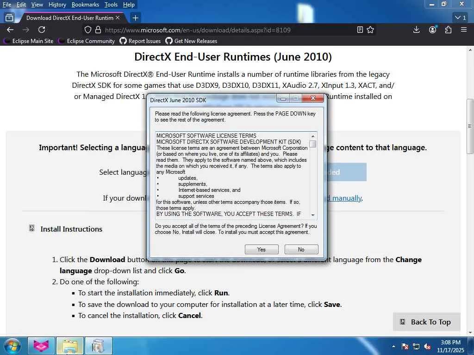Toggle reader view icon

pyautogui.click(x=360, y=30)
